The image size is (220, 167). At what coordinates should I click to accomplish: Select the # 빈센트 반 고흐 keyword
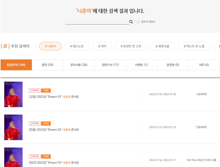tap(131, 46)
